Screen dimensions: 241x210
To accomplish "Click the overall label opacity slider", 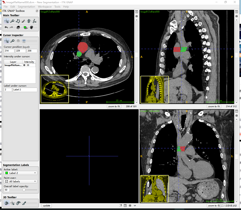I will click(24, 190).
